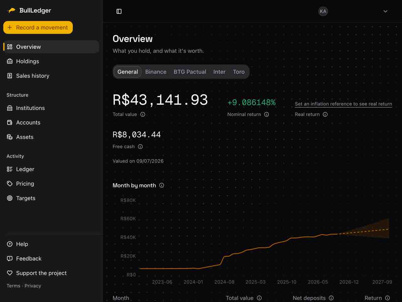Click the Overview grid icon
The width and height of the screenshot is (402, 302).
[x=10, y=47]
